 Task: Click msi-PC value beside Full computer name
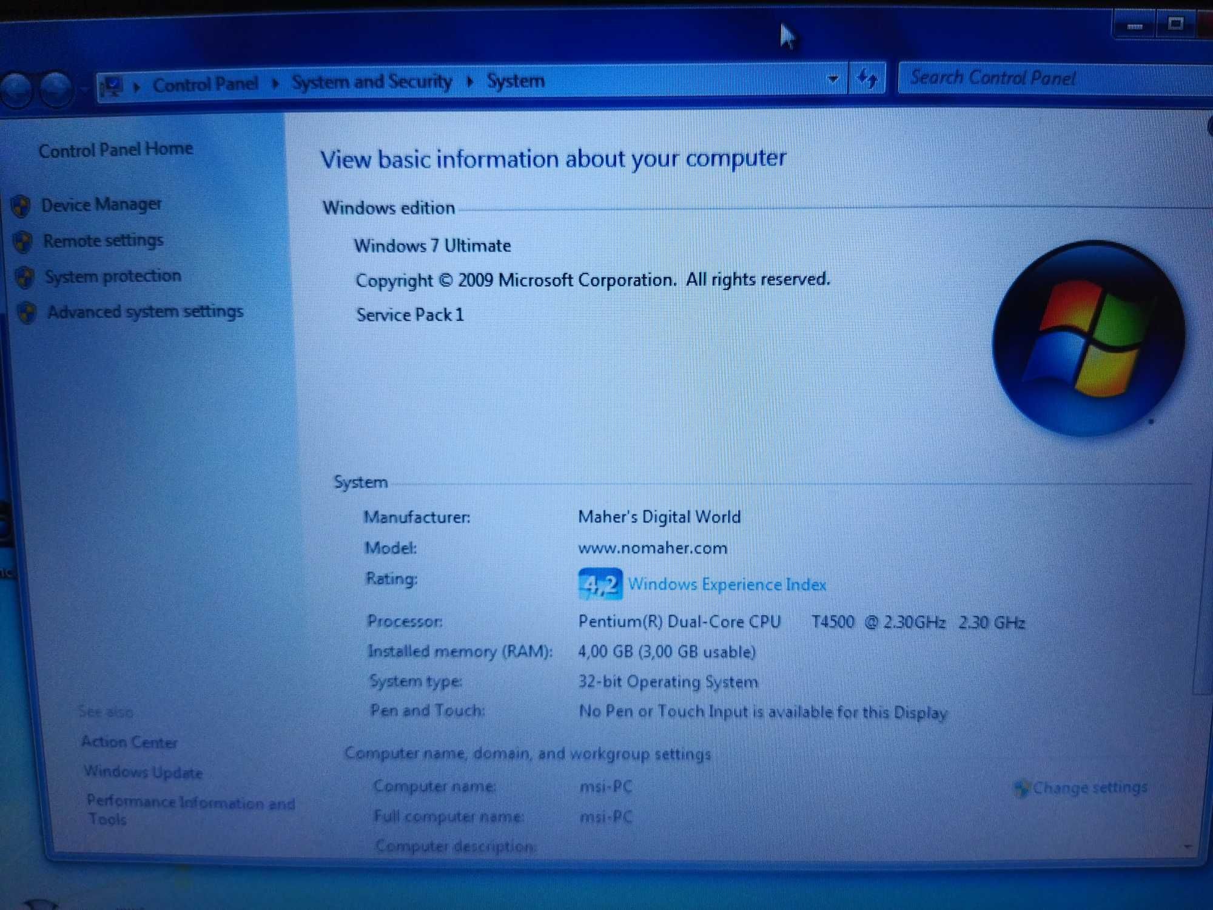click(x=606, y=817)
